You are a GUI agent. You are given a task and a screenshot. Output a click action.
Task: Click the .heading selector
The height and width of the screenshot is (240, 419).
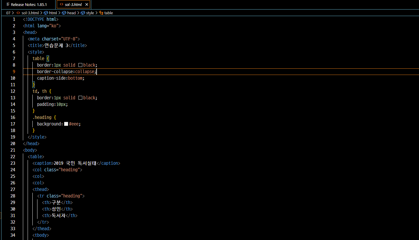coord(42,117)
